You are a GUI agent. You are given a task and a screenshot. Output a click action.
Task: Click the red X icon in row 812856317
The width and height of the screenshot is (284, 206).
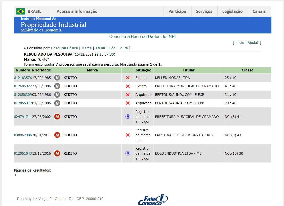click(128, 103)
